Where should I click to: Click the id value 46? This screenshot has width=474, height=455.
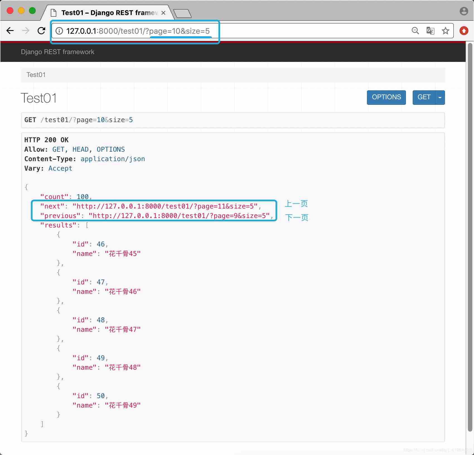tap(101, 244)
